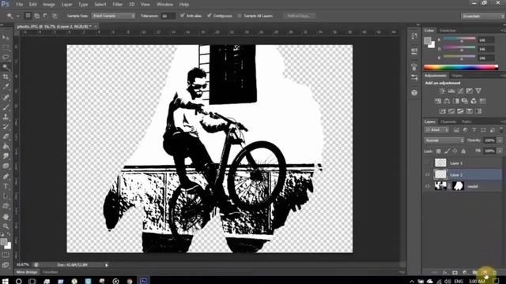Select the Clone Stamp tool
506x284 pixels.
point(6,117)
